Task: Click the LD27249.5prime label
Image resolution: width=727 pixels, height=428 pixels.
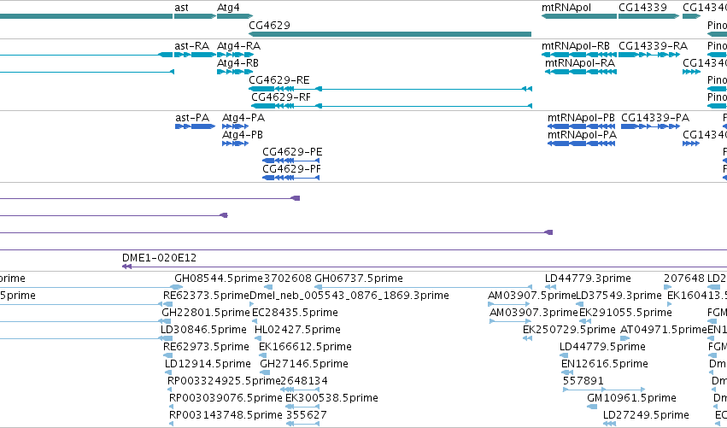Action: (646, 416)
